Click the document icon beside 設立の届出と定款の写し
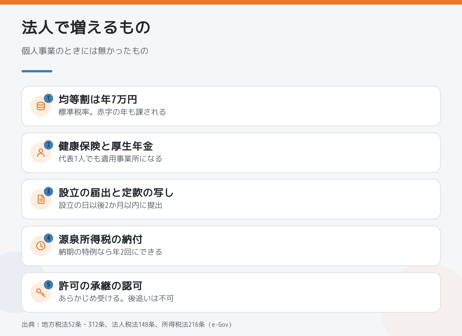462x336 pixels. pyautogui.click(x=41, y=199)
